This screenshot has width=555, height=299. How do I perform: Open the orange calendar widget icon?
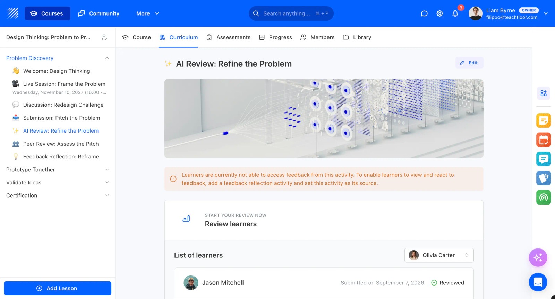point(544,140)
